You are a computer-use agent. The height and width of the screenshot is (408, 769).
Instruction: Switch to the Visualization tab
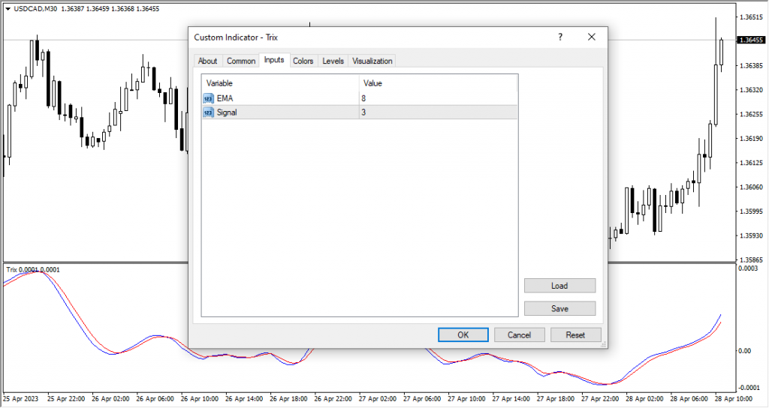372,61
